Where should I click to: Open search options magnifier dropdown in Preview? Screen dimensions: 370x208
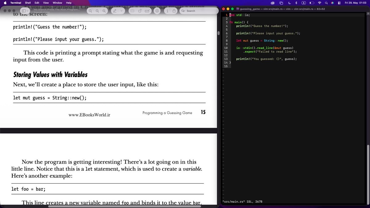click(x=183, y=11)
